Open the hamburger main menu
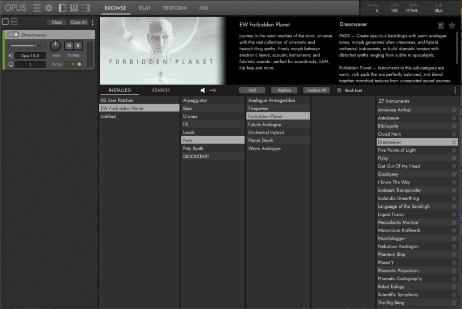Screen dimensions: 462x309 tap(37, 8)
